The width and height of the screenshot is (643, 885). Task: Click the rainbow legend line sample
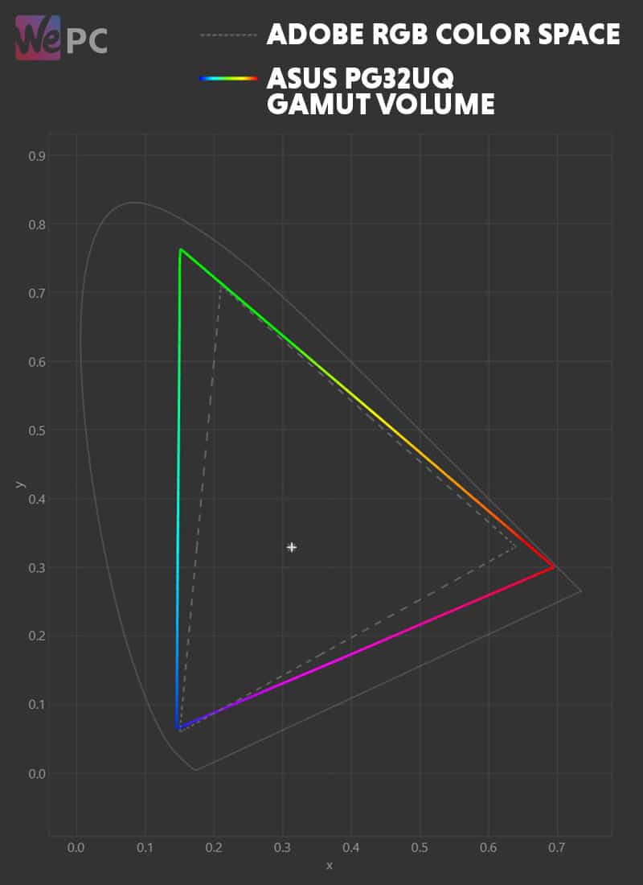228,79
